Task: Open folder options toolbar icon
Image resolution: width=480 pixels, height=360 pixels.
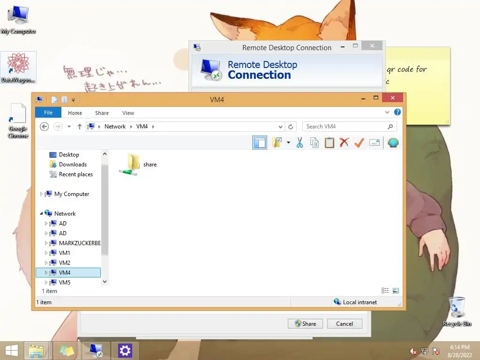Action: click(x=277, y=142)
